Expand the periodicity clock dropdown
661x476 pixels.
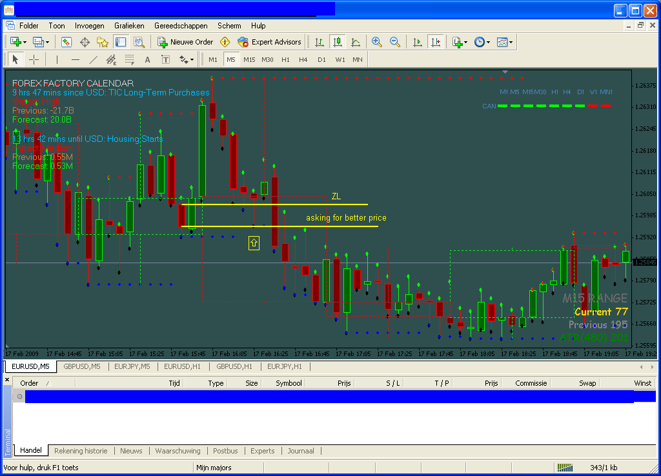[488, 42]
